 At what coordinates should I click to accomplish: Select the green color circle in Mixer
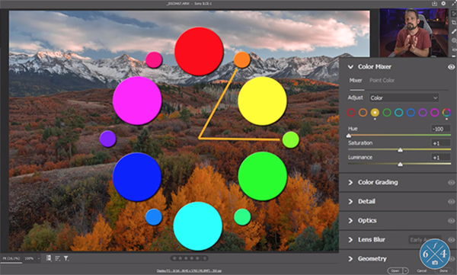[x=387, y=112]
